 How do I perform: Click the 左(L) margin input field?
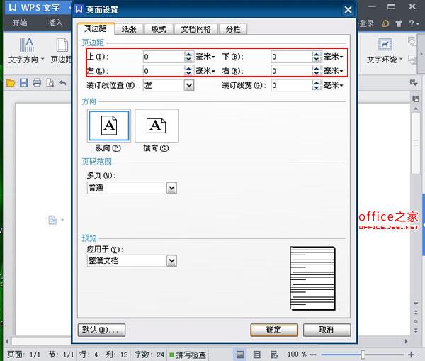(x=164, y=71)
